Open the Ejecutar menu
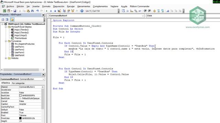 [x=71, y=6]
